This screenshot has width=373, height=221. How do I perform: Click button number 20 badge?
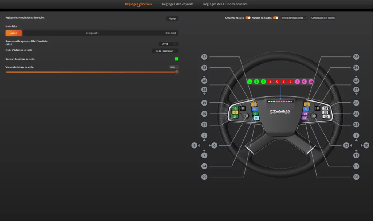[x=204, y=114]
